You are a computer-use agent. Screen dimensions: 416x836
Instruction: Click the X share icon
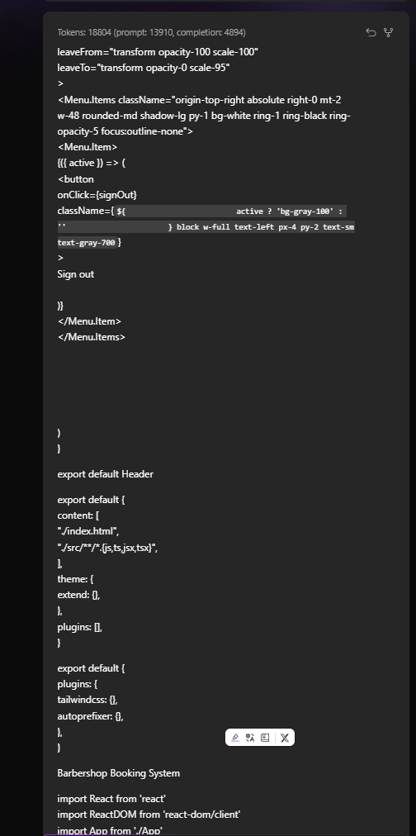(x=285, y=738)
